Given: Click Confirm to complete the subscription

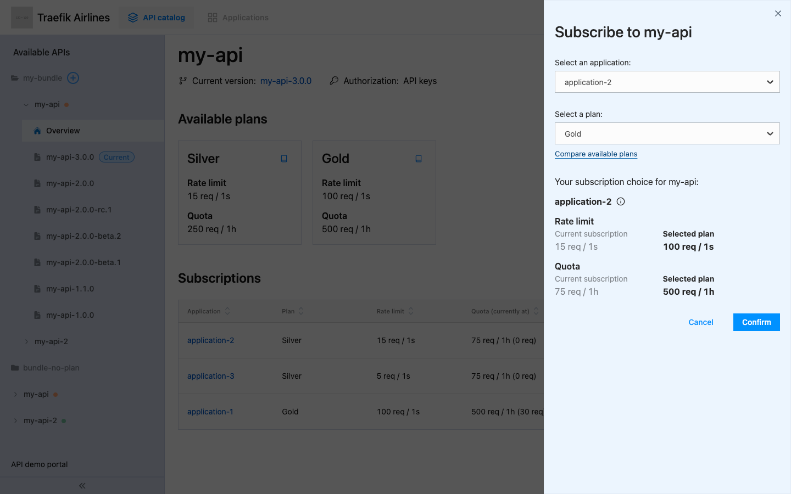Looking at the screenshot, I should click(x=756, y=322).
